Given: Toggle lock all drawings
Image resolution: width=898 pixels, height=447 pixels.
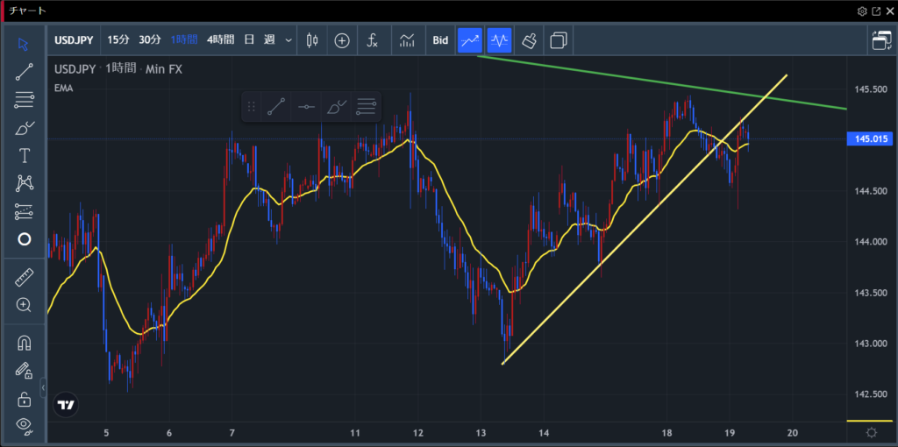Looking at the screenshot, I should tap(24, 399).
